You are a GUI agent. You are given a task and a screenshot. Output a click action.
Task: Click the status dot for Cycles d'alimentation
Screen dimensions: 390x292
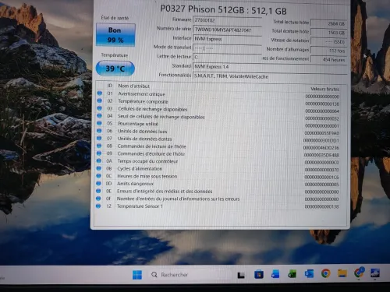pos(98,168)
